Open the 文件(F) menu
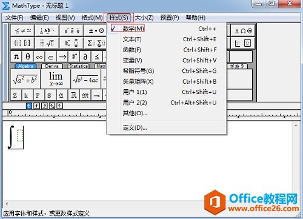The width and height of the screenshot is (303, 219). [x=14, y=18]
